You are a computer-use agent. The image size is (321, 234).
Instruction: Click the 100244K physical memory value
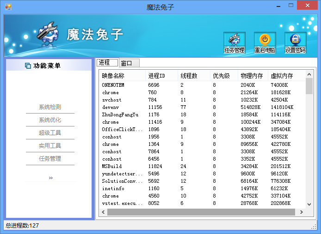click(251, 122)
